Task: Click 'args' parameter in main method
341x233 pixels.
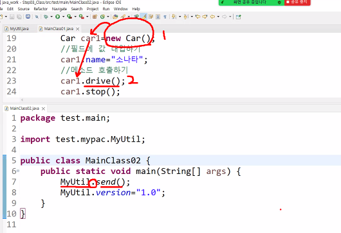Action: tap(216, 171)
